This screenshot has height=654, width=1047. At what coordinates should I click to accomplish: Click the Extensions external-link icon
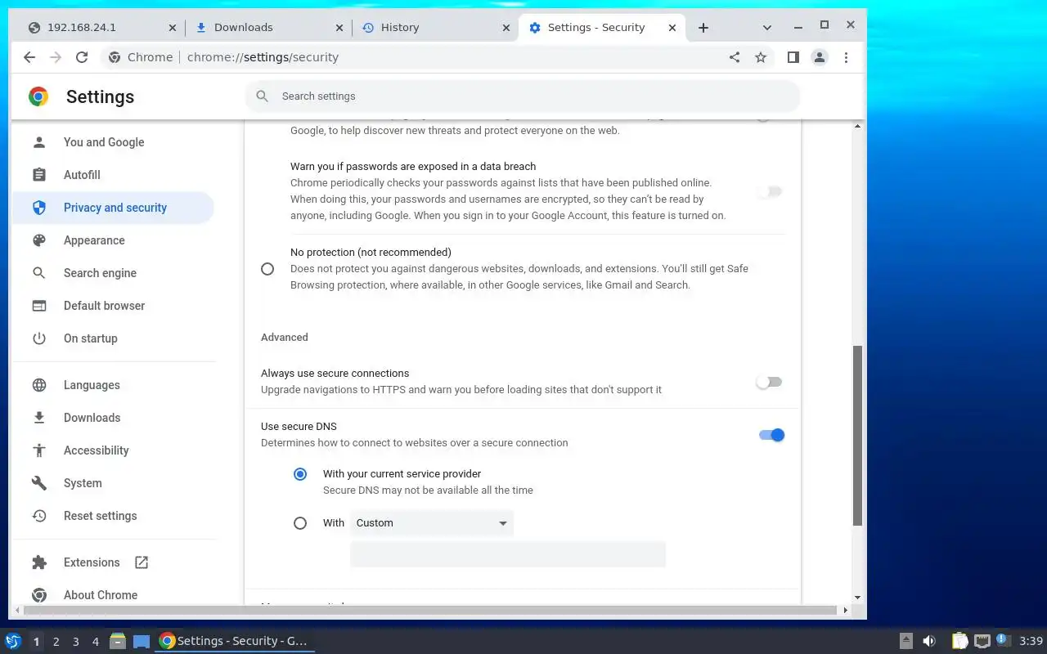[142, 562]
